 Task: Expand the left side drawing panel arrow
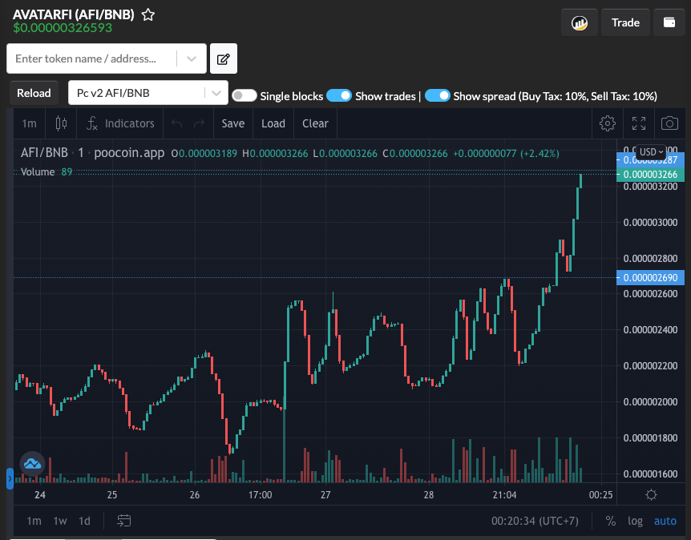pyautogui.click(x=10, y=478)
